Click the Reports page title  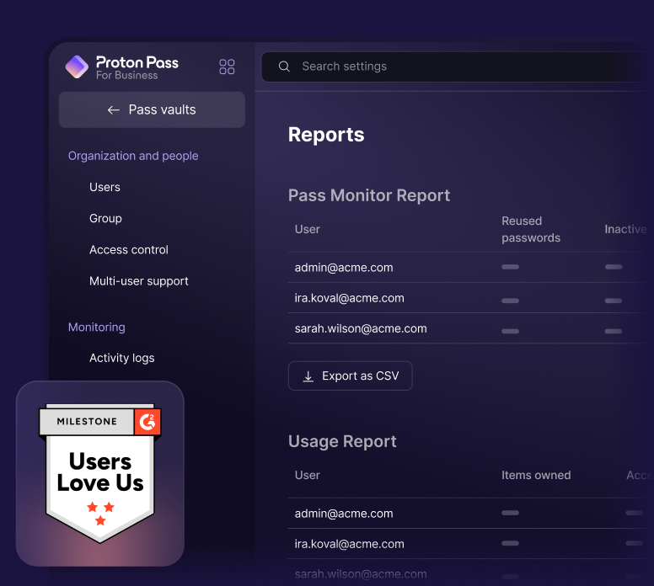click(326, 135)
